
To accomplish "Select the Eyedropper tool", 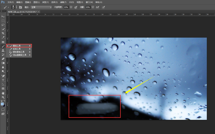I will [x=3, y=37].
